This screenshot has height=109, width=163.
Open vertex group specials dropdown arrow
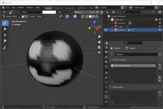point(160,73)
